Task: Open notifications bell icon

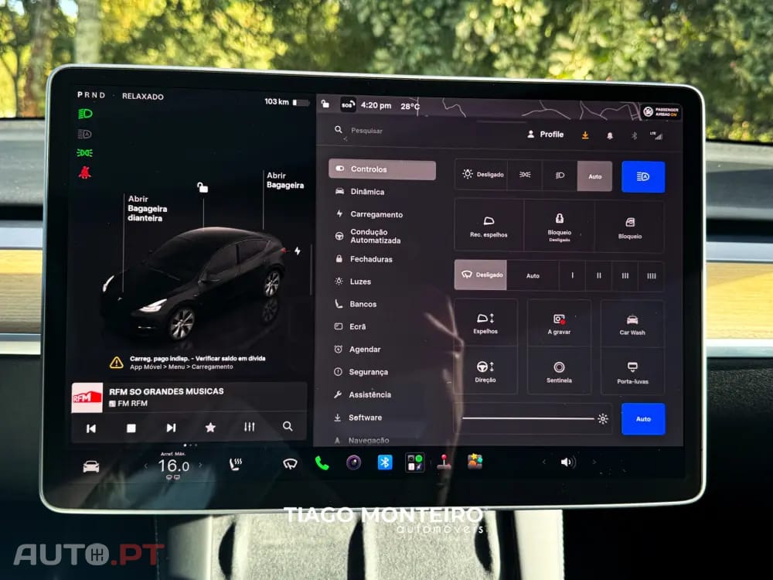Action: [610, 135]
